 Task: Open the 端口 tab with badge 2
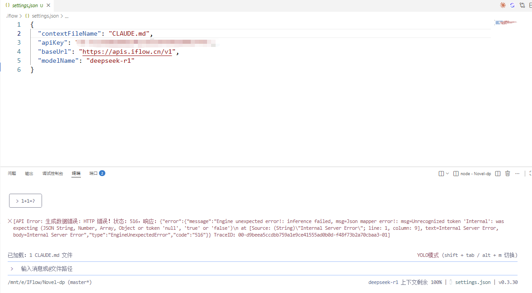coord(94,173)
